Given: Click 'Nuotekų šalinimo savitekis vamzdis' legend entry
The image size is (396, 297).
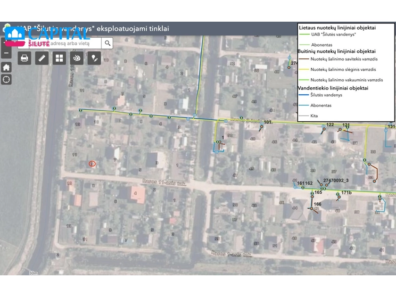Looking at the screenshot, I should 344,59.
